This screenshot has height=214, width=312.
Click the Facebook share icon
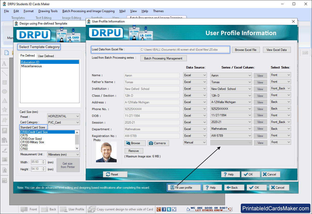point(164,209)
